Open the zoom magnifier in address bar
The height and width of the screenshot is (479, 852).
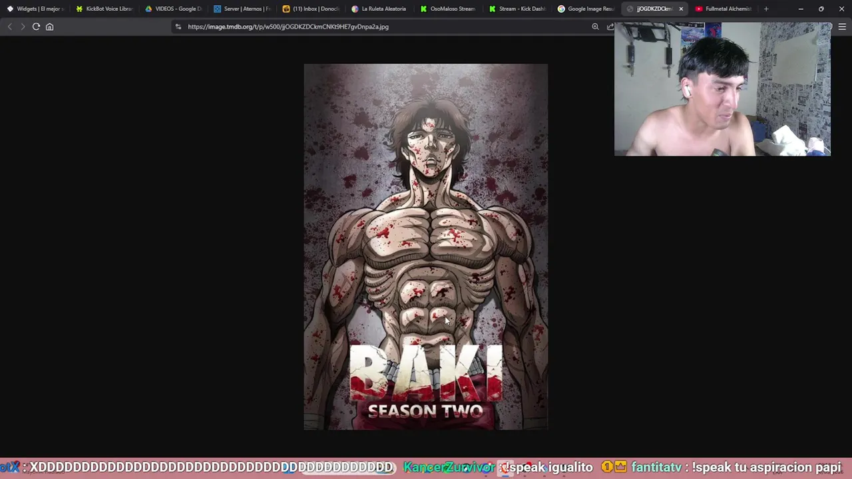pyautogui.click(x=595, y=27)
